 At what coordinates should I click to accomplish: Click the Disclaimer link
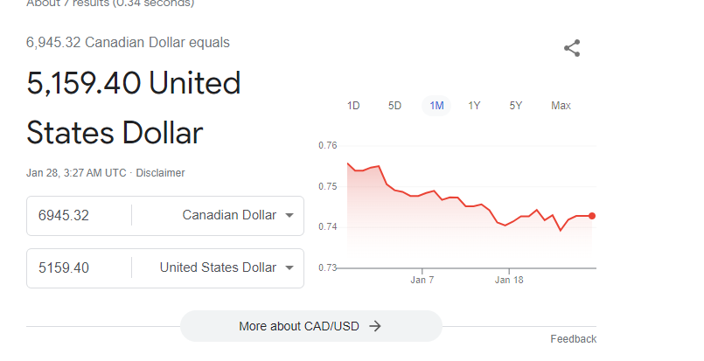click(x=160, y=173)
